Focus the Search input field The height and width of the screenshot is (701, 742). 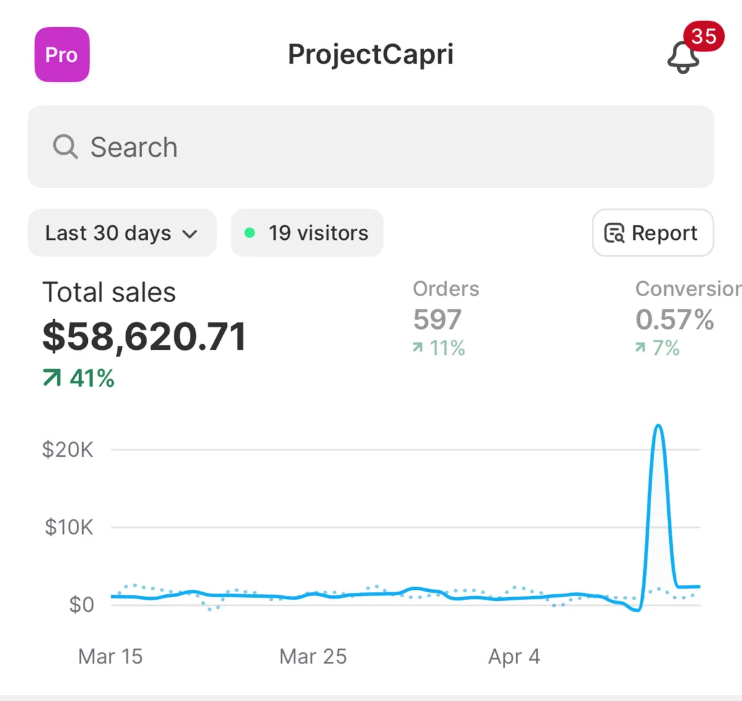coord(371,147)
